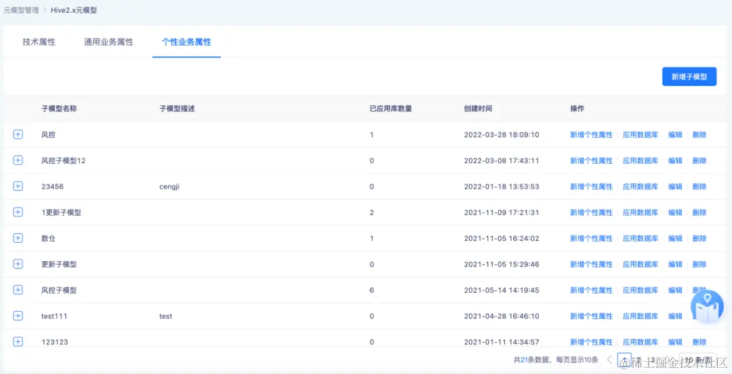Click 应用数据库 for 风控 row
732x374 pixels.
click(x=640, y=135)
